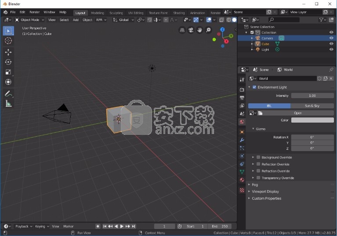Switch to camera view icon

coord(191,30)
